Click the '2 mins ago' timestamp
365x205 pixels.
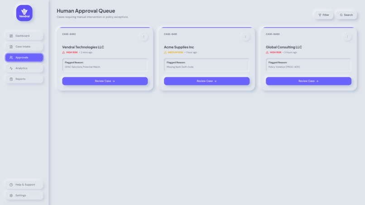click(86, 52)
